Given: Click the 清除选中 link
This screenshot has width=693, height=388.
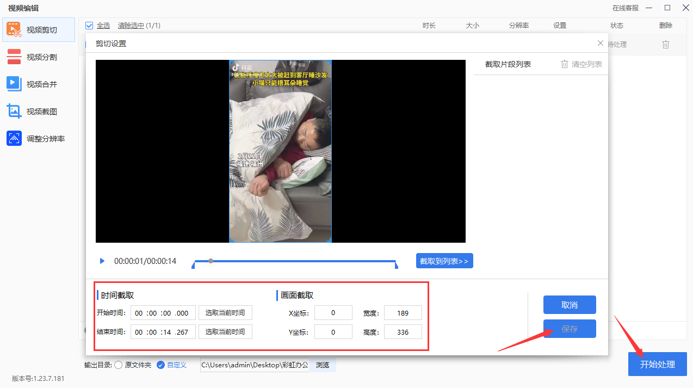Looking at the screenshot, I should tap(131, 26).
